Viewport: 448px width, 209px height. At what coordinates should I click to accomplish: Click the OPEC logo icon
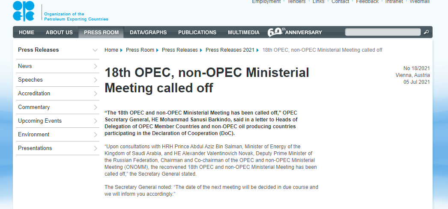click(23, 11)
